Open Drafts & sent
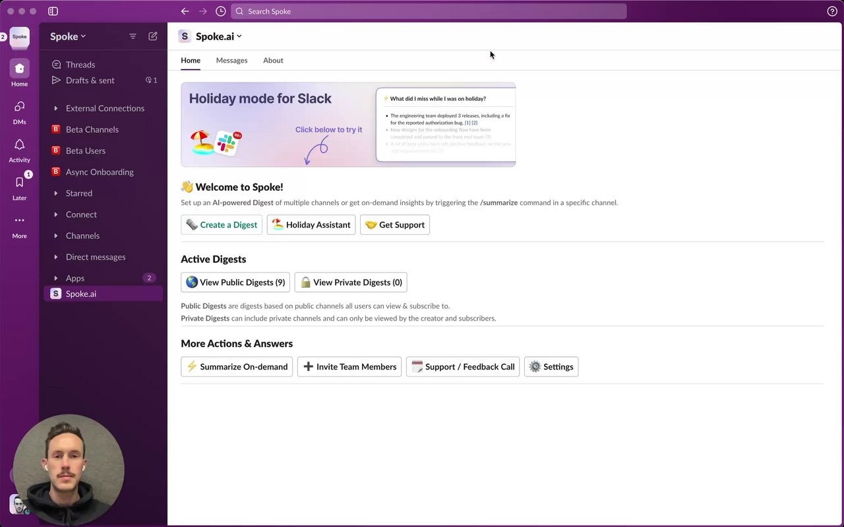 pyautogui.click(x=90, y=80)
